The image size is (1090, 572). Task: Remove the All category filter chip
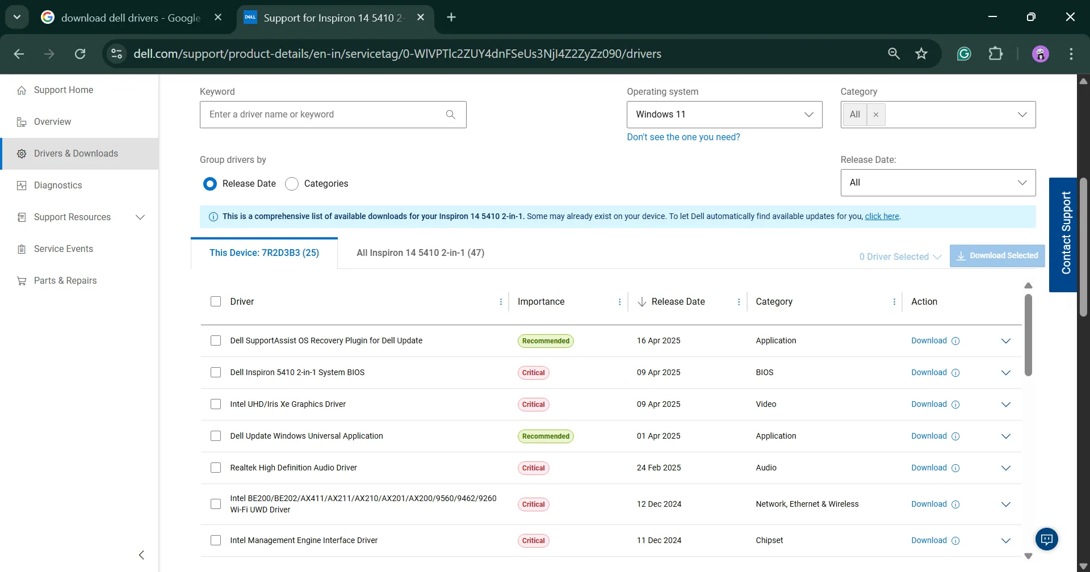click(876, 115)
